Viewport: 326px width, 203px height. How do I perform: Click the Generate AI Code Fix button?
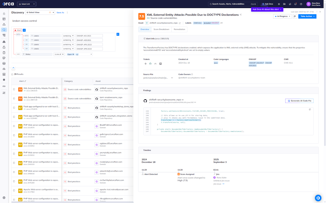tap(299, 101)
